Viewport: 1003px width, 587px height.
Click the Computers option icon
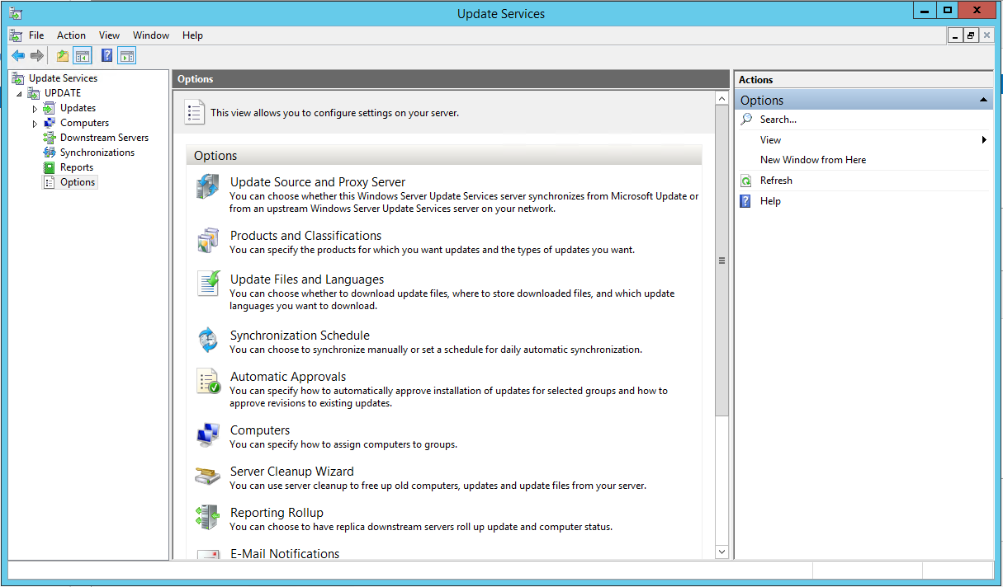[208, 434]
